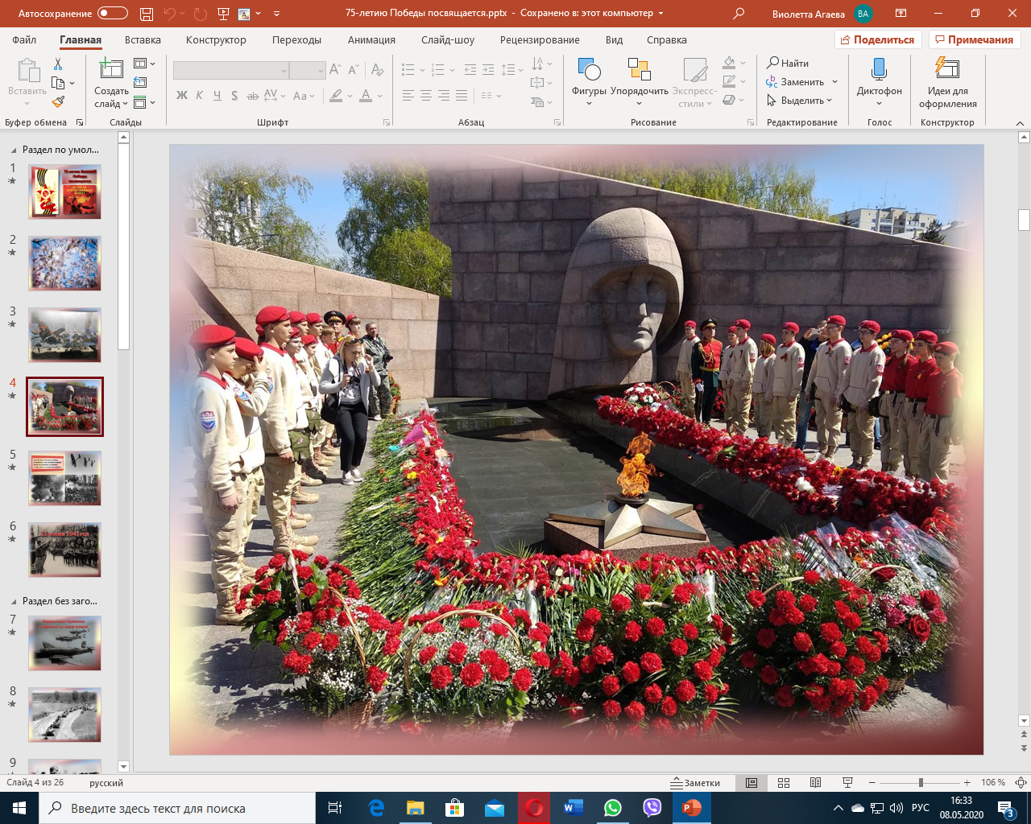The height and width of the screenshot is (824, 1031).
Task: Toggle the AutoSave switch
Action: [112, 14]
